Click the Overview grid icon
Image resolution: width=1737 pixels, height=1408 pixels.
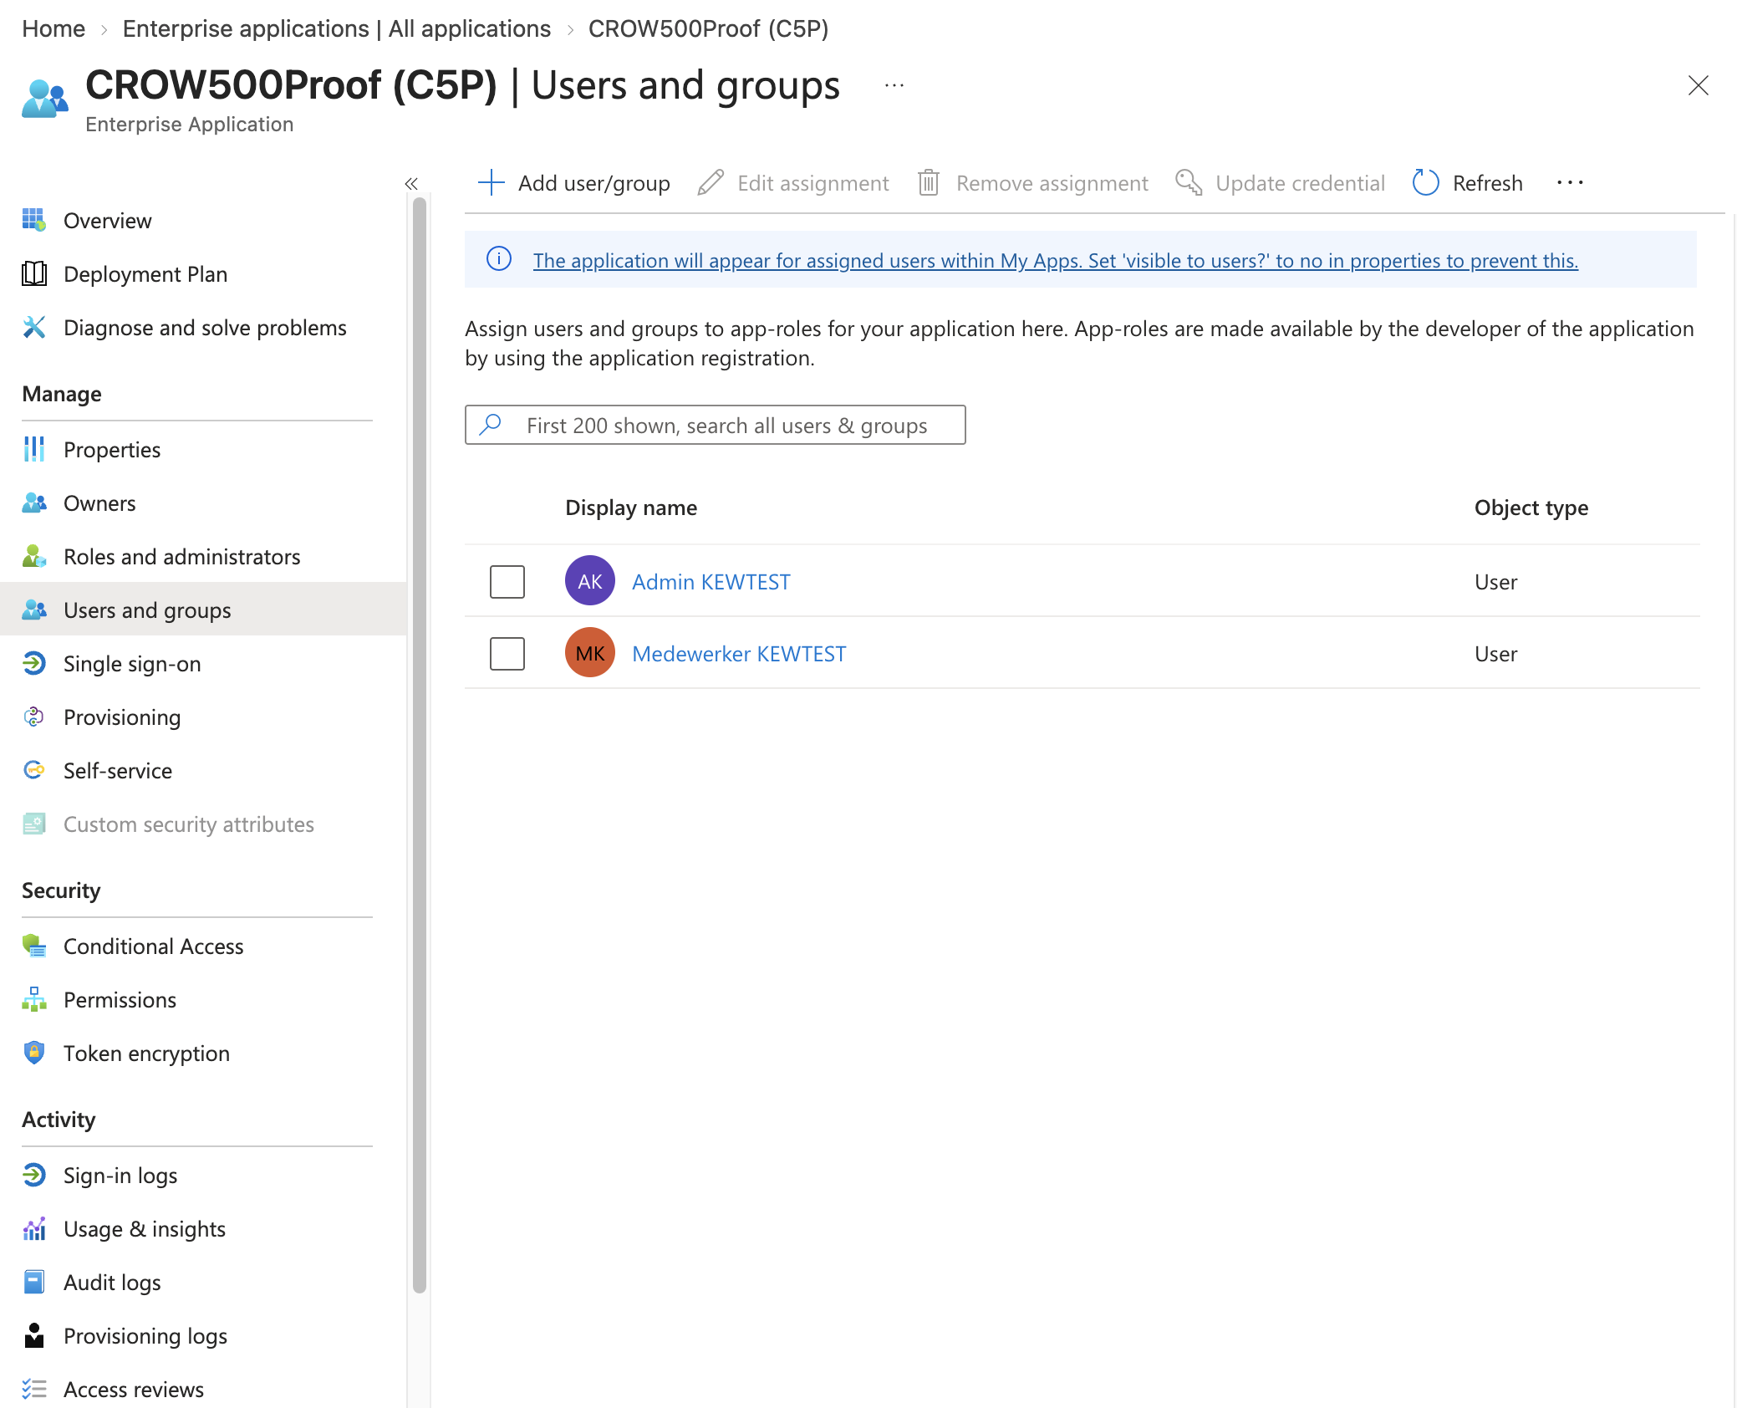coord(34,220)
